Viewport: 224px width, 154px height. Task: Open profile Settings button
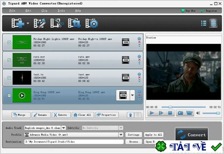click(x=134, y=135)
